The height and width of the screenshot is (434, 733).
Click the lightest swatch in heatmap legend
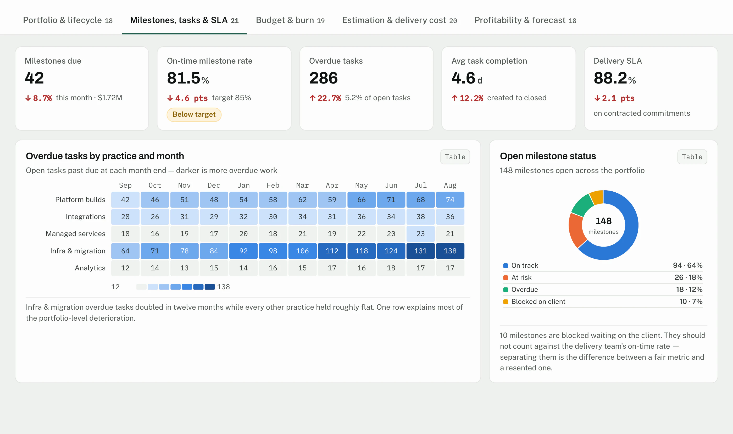pyautogui.click(x=141, y=287)
